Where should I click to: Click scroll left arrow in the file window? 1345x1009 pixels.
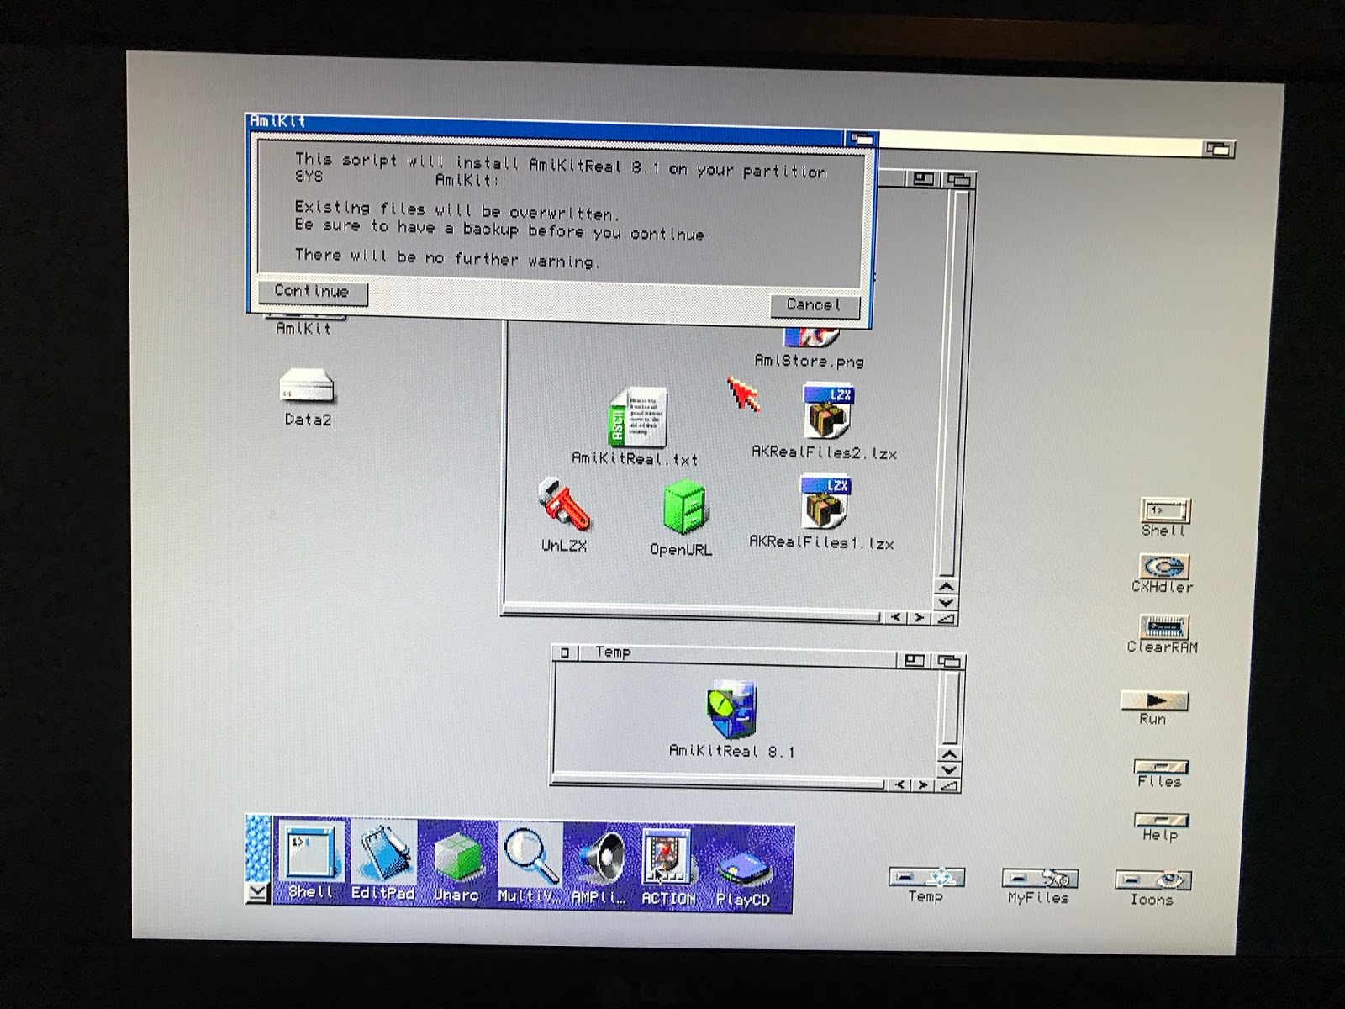click(x=896, y=618)
